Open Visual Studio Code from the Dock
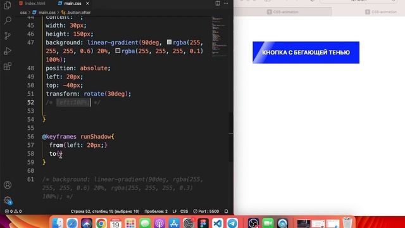 (x=218, y=223)
